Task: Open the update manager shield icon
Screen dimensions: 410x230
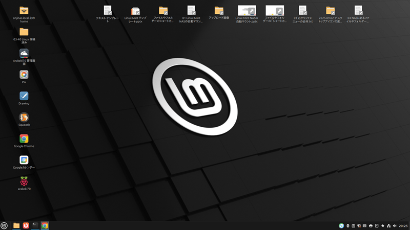Action: click(x=359, y=226)
